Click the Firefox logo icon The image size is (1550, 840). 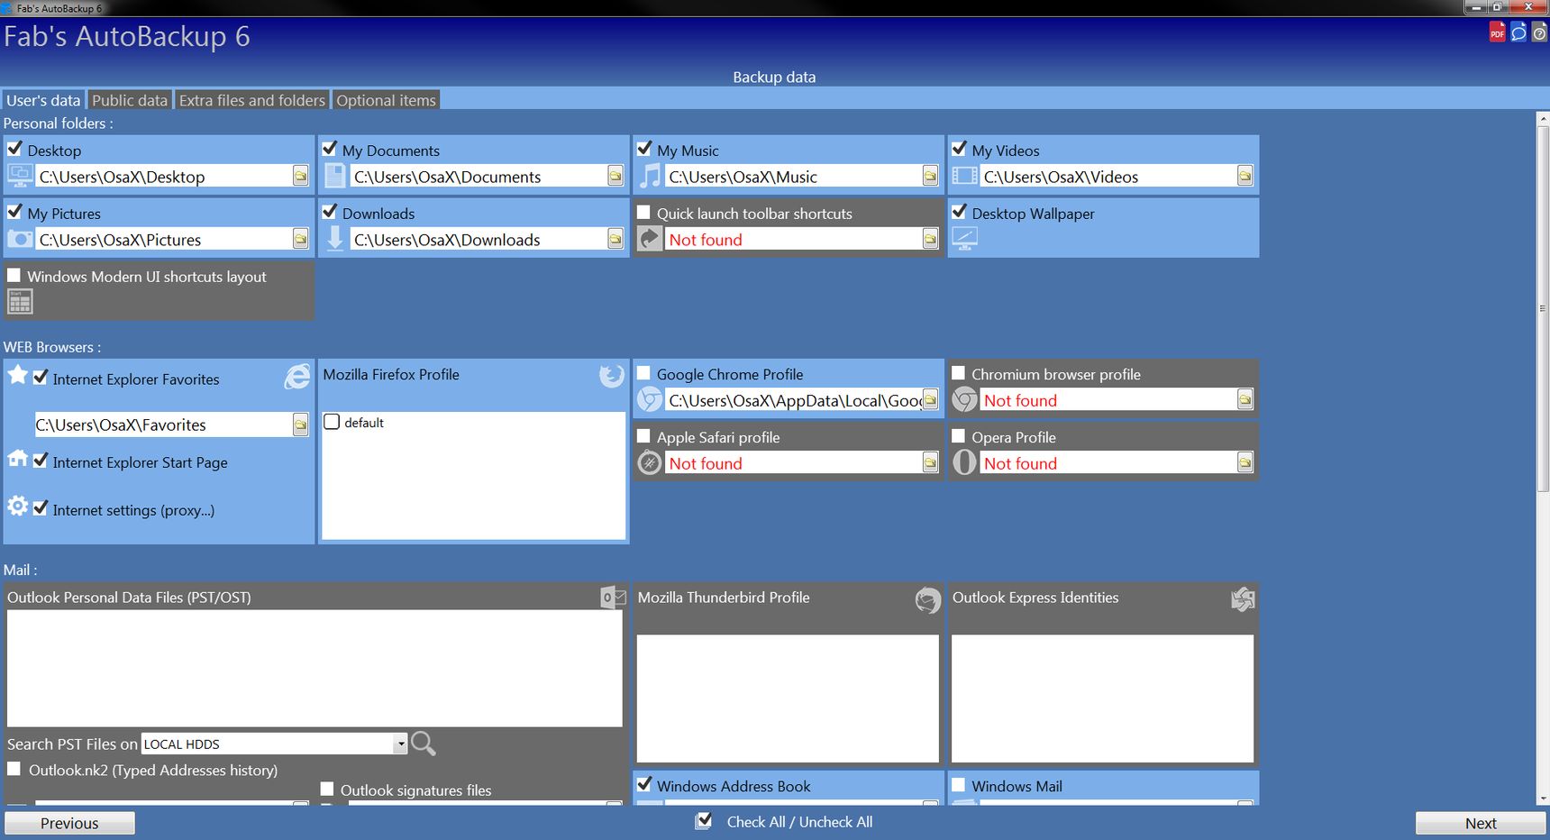(612, 375)
